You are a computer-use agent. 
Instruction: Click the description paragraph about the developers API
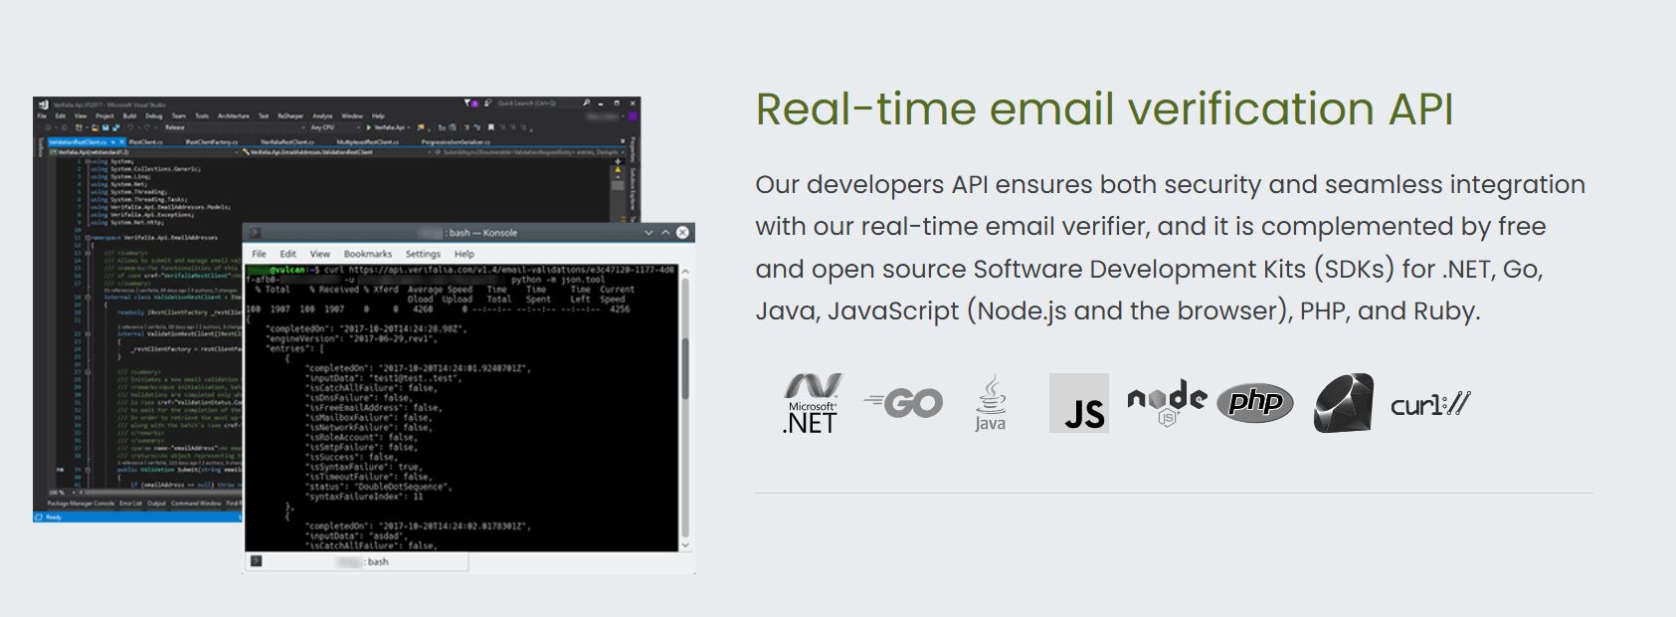(1170, 248)
